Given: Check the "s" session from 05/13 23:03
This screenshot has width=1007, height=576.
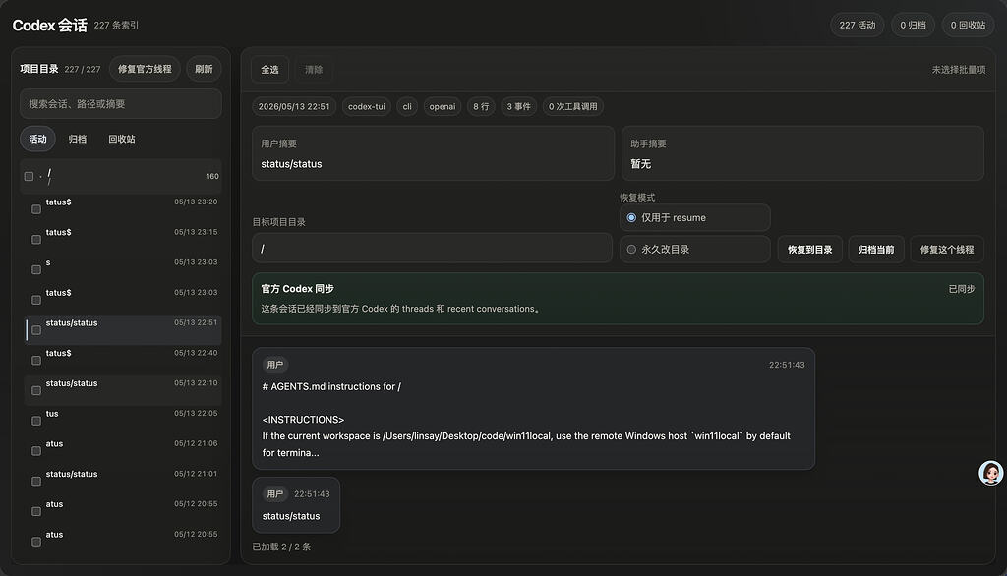Looking at the screenshot, I should click(36, 269).
